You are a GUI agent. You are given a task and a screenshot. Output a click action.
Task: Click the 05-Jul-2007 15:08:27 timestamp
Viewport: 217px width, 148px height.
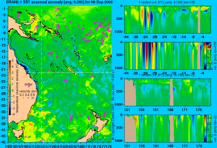113,85
